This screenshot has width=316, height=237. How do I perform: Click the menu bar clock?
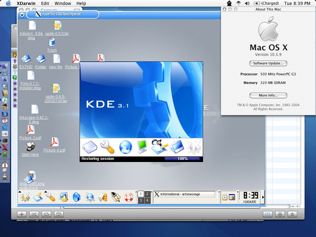click(x=297, y=3)
